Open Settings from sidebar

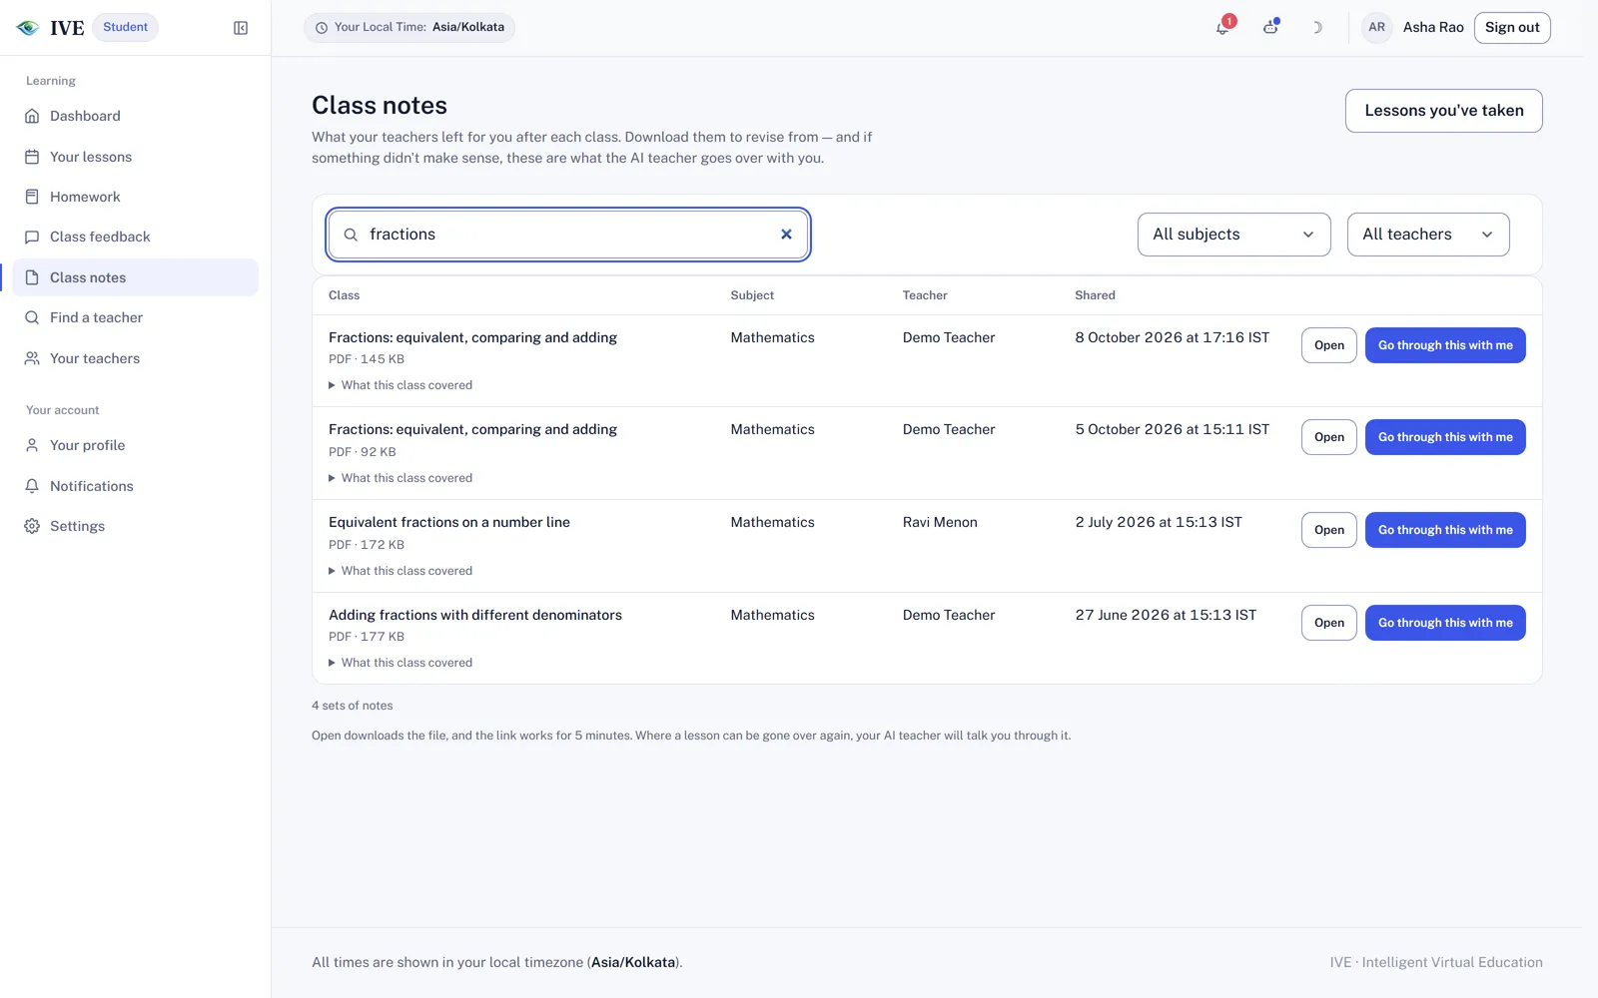click(135, 526)
